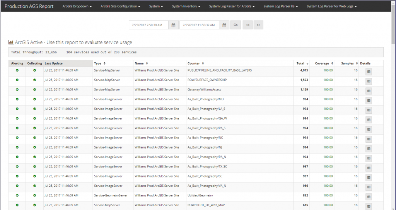Viewport: 396px width, 210px height.
Task: Click the start date-time input field
Action: (149, 25)
